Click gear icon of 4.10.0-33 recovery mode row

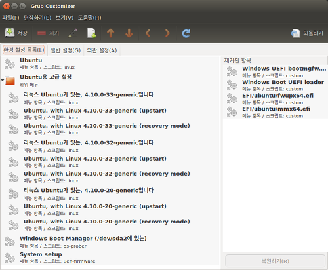[13, 129]
